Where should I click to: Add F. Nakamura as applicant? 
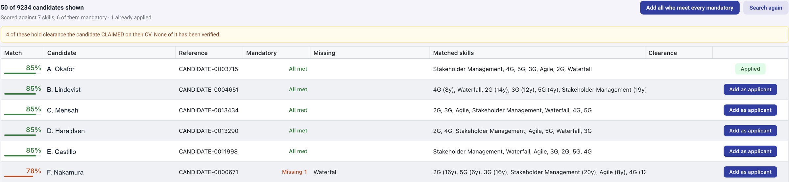750,172
